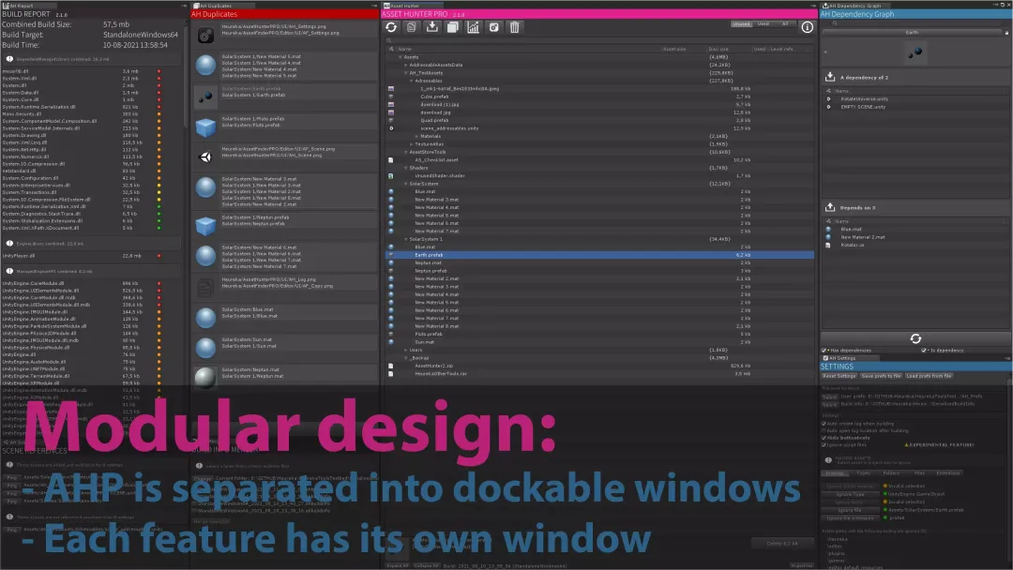The height and width of the screenshot is (570, 1013).
Task: Select the Neptun.prefab row in asset tree
Action: click(599, 271)
